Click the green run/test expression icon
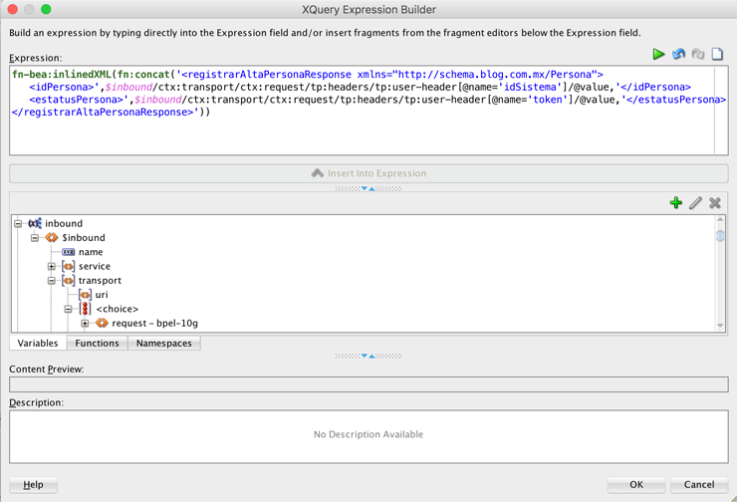 [658, 54]
